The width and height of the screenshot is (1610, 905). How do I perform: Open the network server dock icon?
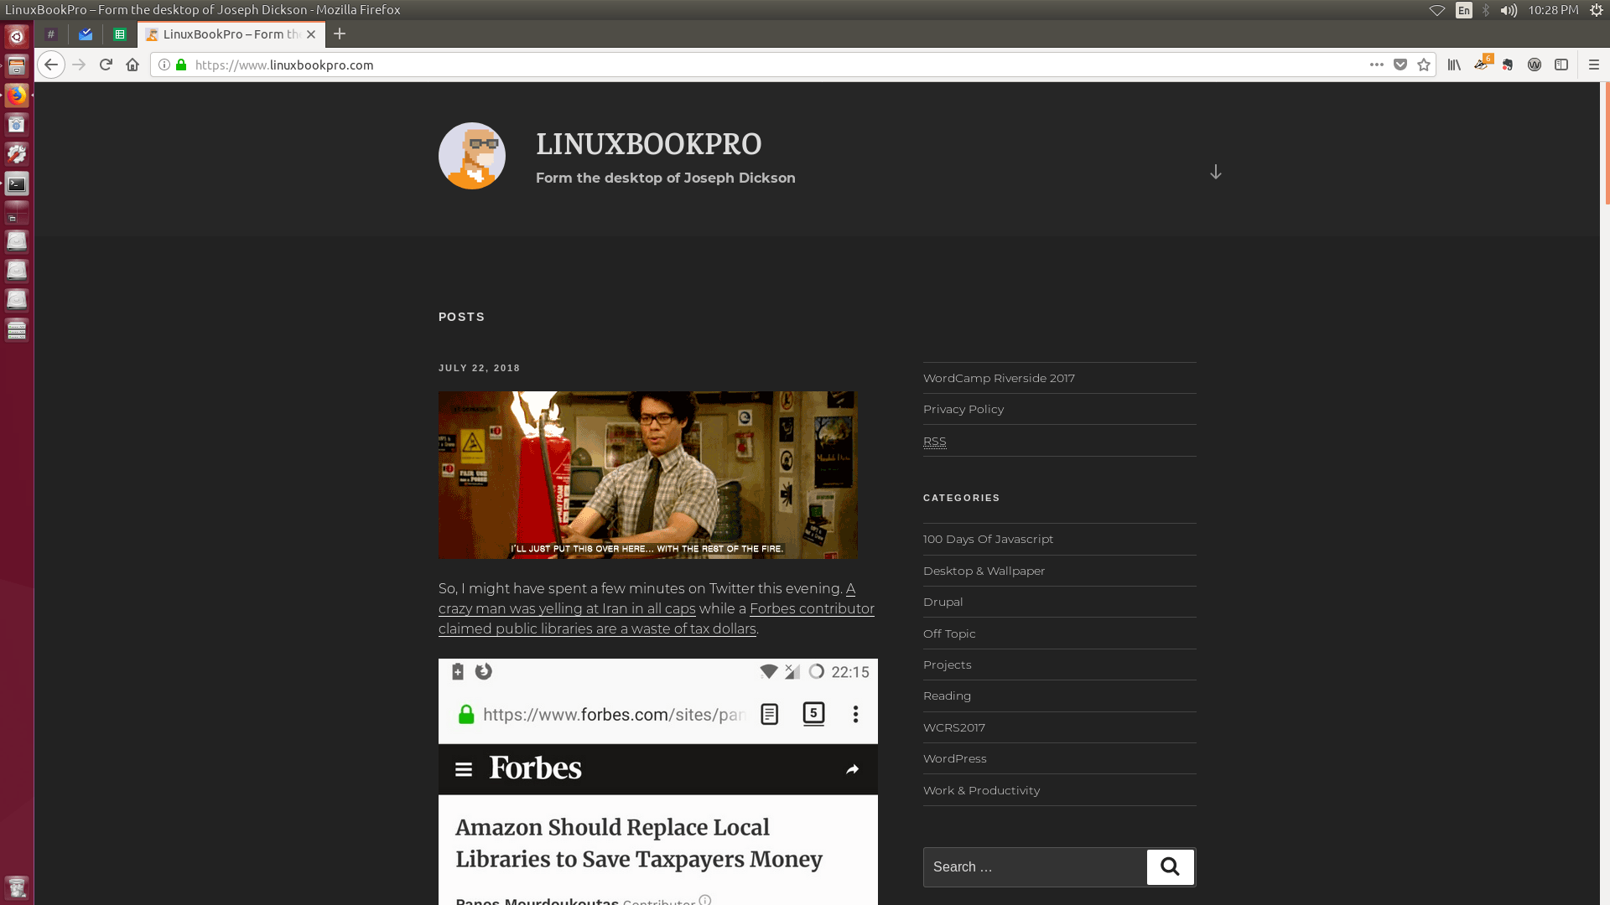17,330
